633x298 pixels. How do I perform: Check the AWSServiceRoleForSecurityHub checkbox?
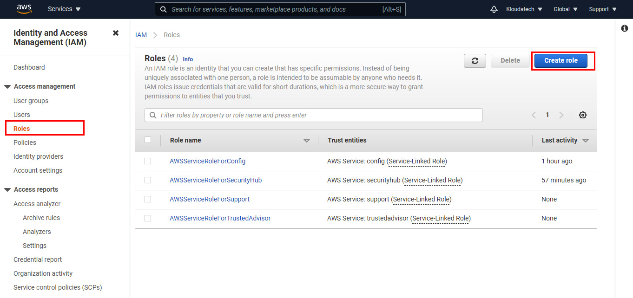pyautogui.click(x=148, y=180)
